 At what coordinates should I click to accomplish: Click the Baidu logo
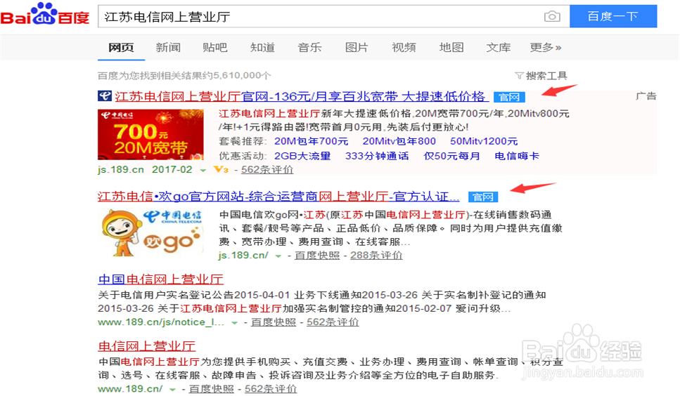pyautogui.click(x=45, y=14)
